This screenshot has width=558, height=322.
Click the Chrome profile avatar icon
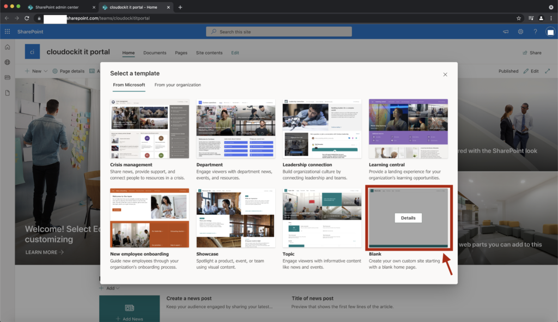click(541, 18)
